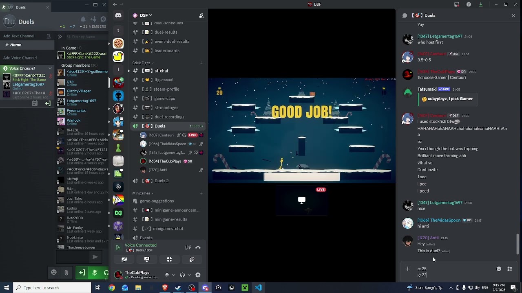Click the Discord chat scrollbar
522x293 pixels.
(518, 243)
